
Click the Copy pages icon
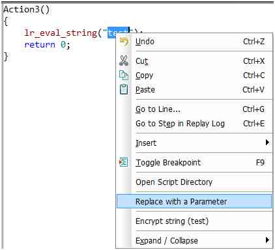124,76
